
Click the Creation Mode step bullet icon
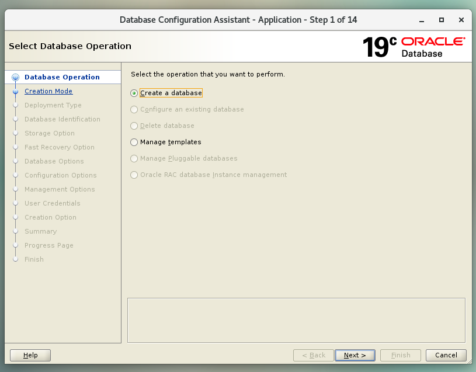[x=16, y=91]
